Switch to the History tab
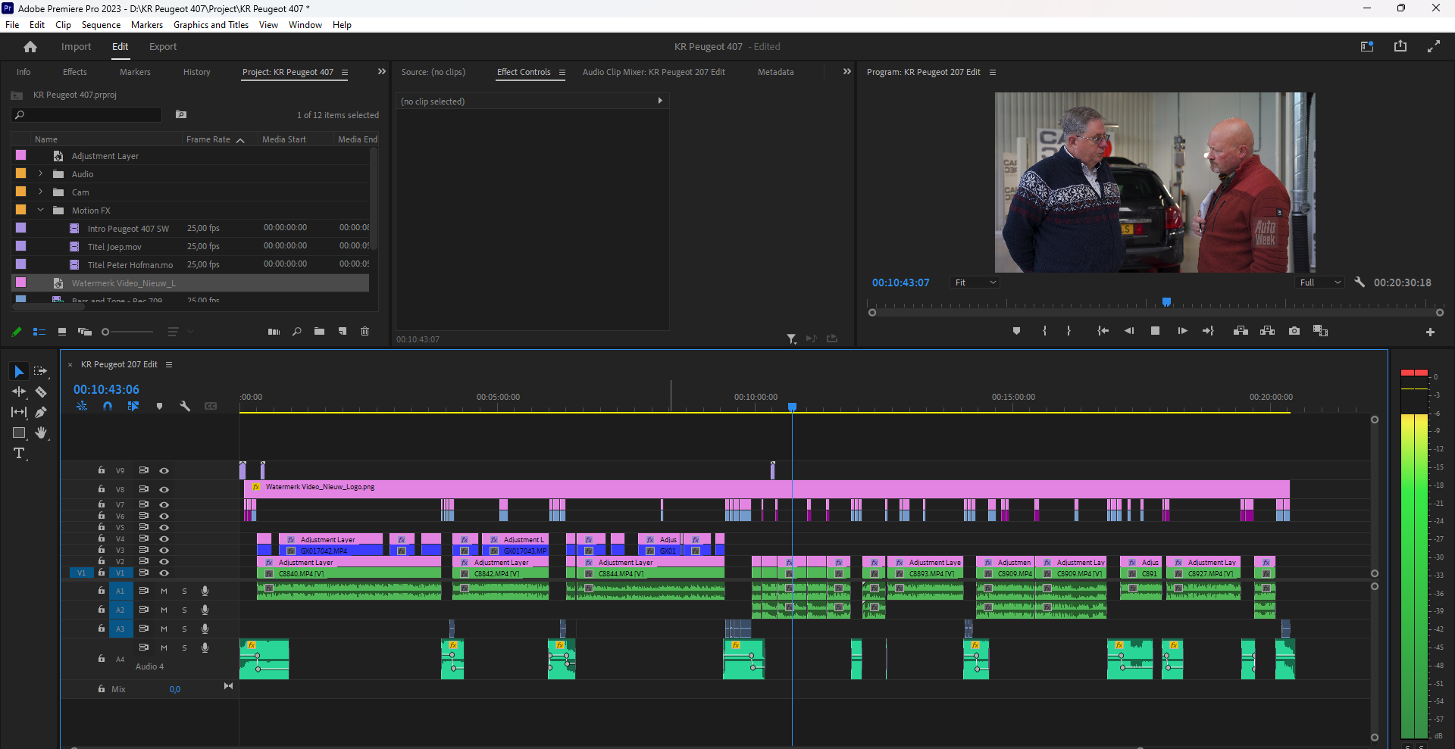The width and height of the screenshot is (1455, 749). [x=197, y=72]
